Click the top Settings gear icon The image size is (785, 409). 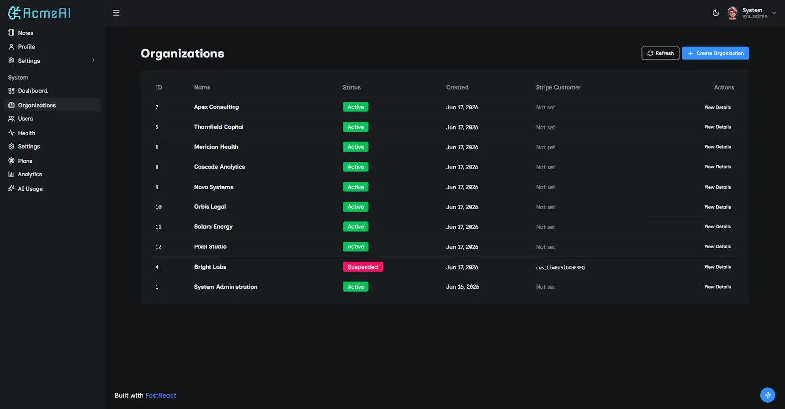tap(11, 61)
